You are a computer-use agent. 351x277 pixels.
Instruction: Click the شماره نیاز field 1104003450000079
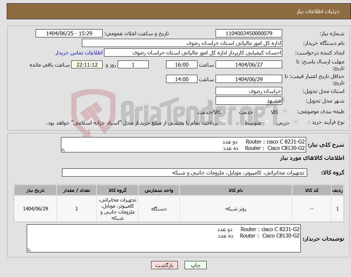(249, 33)
